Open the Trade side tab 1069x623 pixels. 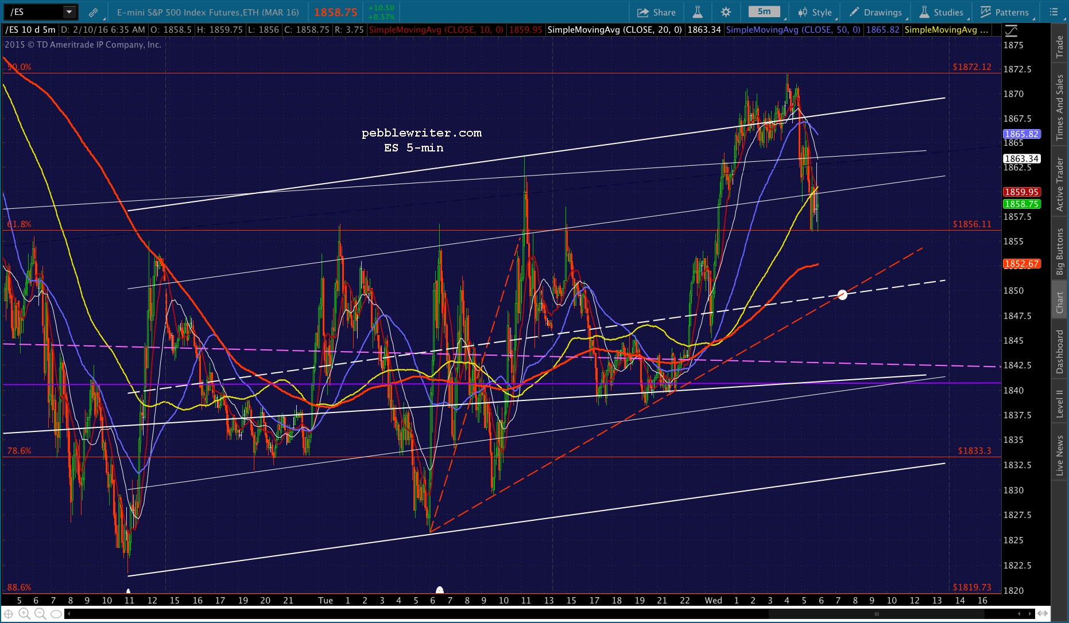1060,47
